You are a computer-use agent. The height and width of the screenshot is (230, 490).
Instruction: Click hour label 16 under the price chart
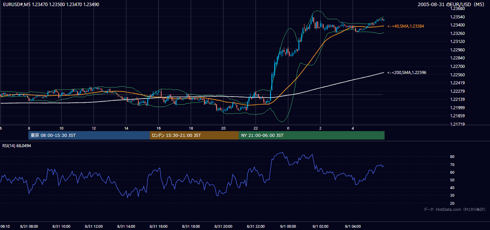(158, 128)
